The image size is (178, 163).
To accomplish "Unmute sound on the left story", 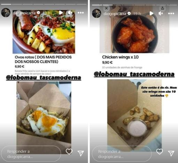I will tap(70, 13).
